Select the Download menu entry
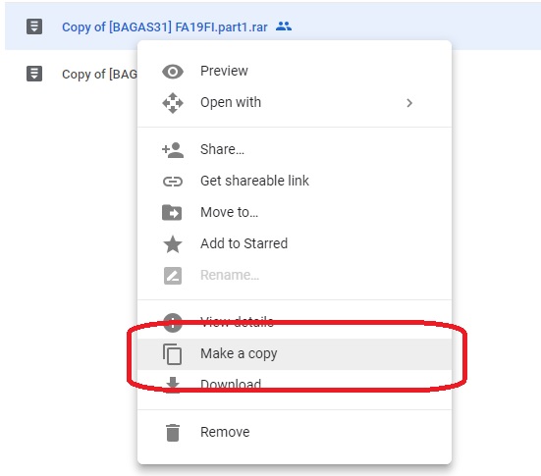Viewport: 541px width, 476px height. (295, 385)
